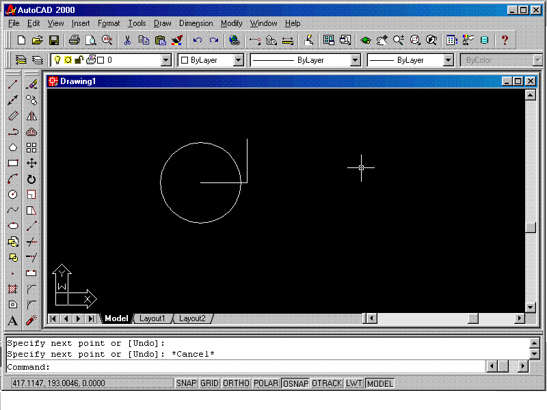Toggle ORTHO mode in status bar
Image resolution: width=547 pixels, height=410 pixels.
236,383
